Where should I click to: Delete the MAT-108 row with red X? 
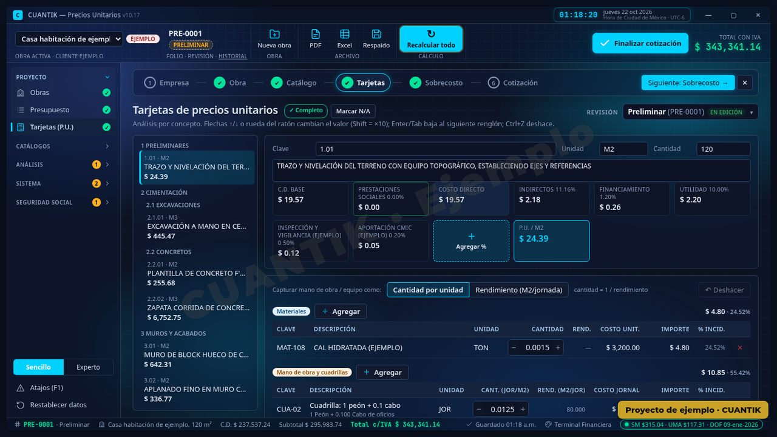tap(740, 348)
